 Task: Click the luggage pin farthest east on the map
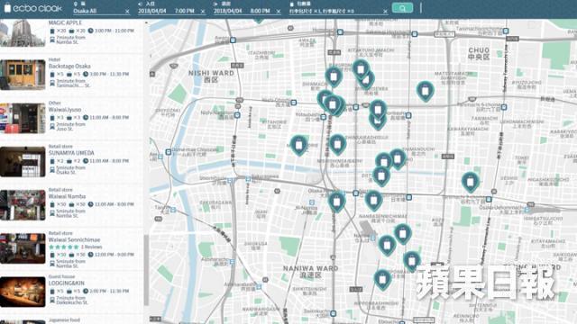tap(471, 182)
